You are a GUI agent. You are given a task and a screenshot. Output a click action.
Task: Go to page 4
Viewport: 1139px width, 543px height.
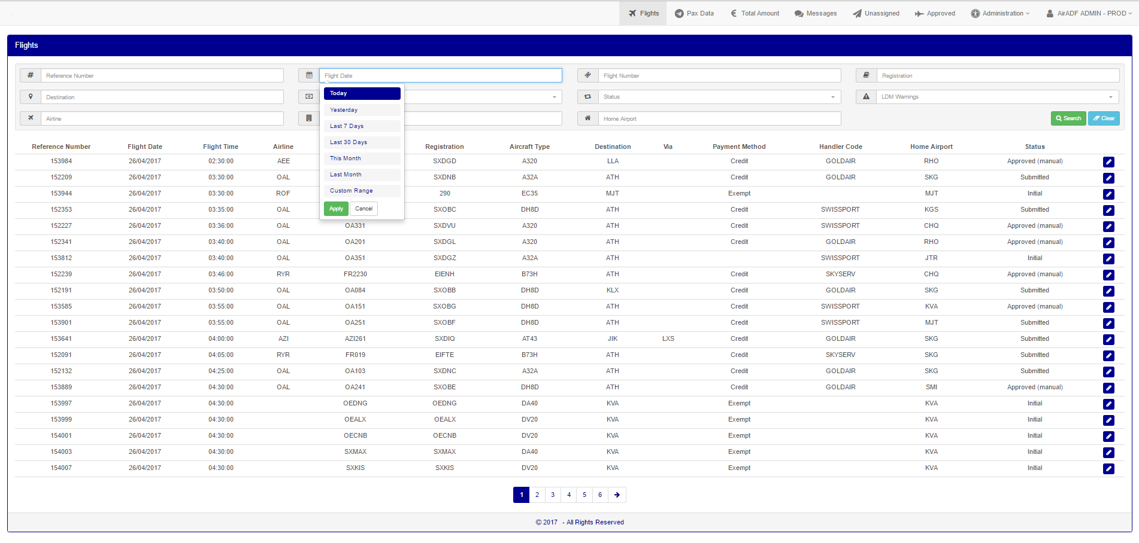pyautogui.click(x=569, y=495)
